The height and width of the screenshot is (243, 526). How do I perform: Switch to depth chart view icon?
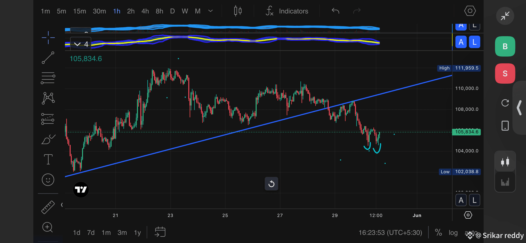[x=505, y=182]
